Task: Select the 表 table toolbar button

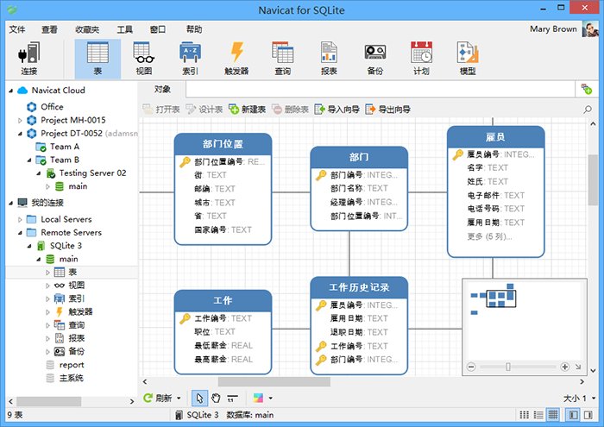Action: (x=98, y=59)
